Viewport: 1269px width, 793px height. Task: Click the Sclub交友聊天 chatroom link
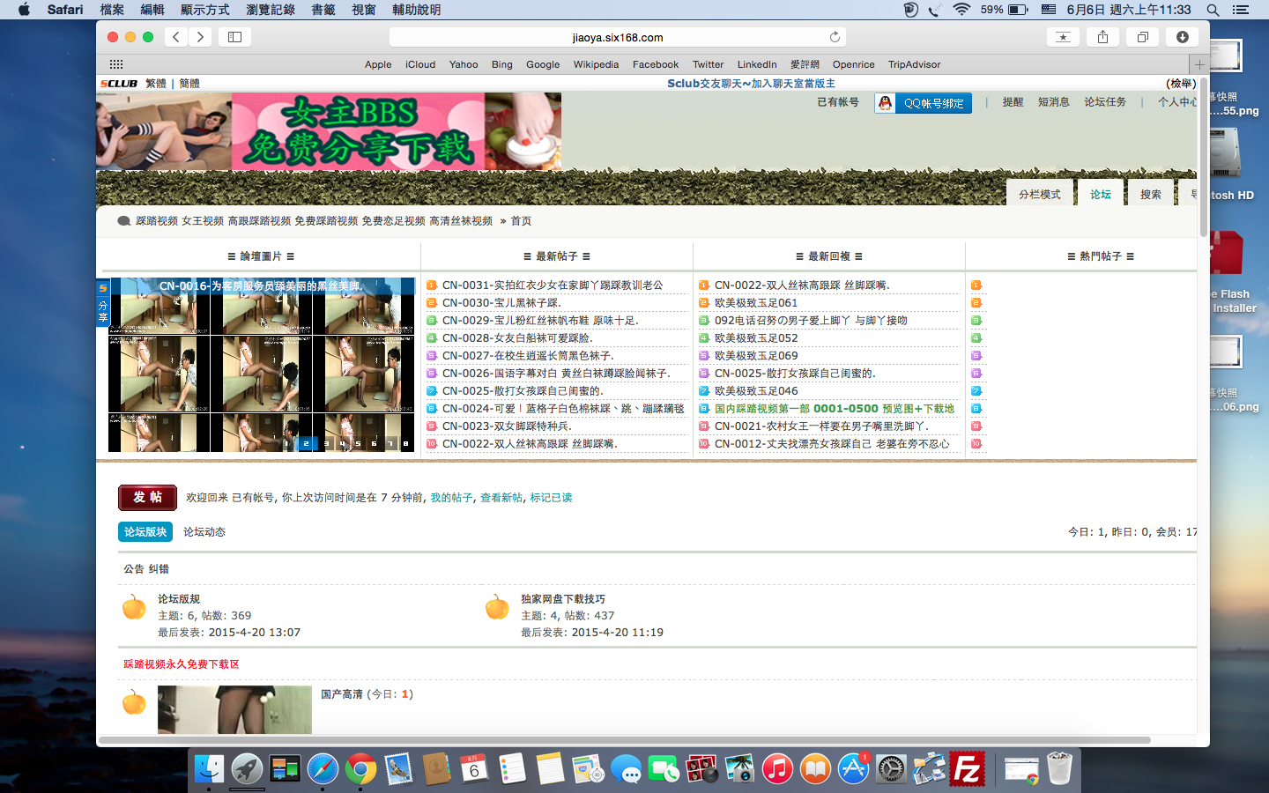coord(751,84)
